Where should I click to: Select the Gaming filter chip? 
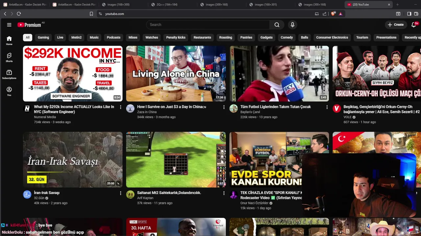click(43, 37)
